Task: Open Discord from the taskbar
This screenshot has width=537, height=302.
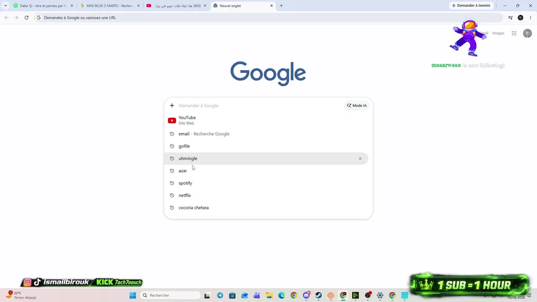Action: (x=306, y=296)
